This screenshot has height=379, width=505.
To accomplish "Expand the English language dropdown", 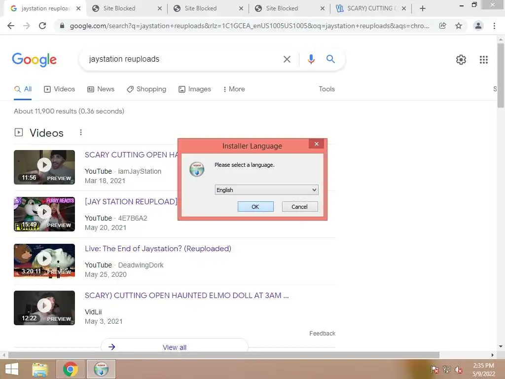I will [x=267, y=190].
